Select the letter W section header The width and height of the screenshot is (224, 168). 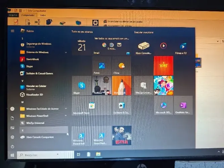(22, 102)
